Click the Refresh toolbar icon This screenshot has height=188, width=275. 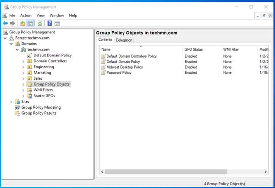point(40,23)
